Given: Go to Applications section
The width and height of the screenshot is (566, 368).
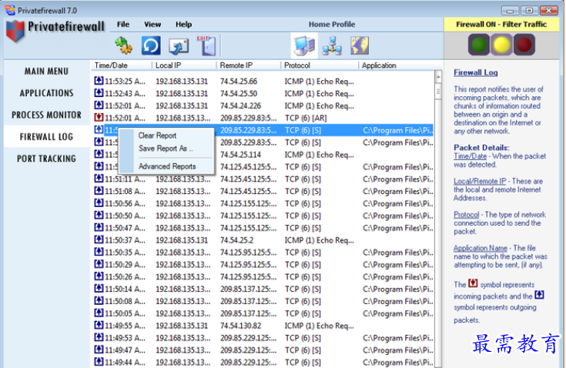Looking at the screenshot, I should [x=46, y=93].
